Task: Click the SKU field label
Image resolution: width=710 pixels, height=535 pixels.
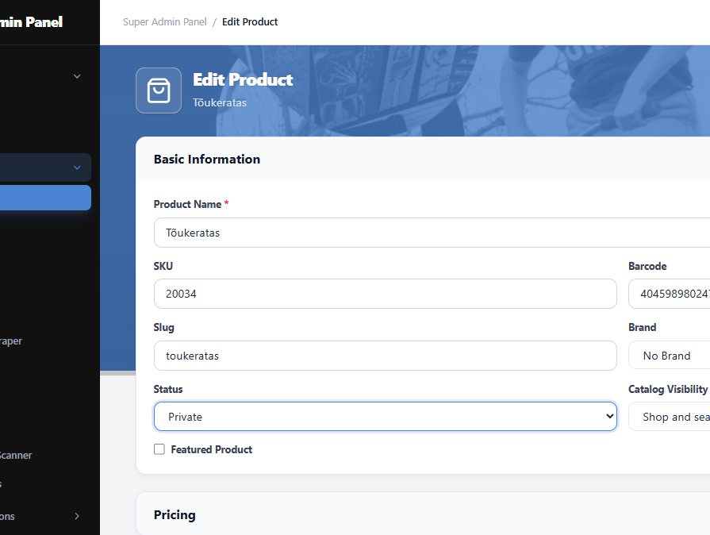Action: 163,266
